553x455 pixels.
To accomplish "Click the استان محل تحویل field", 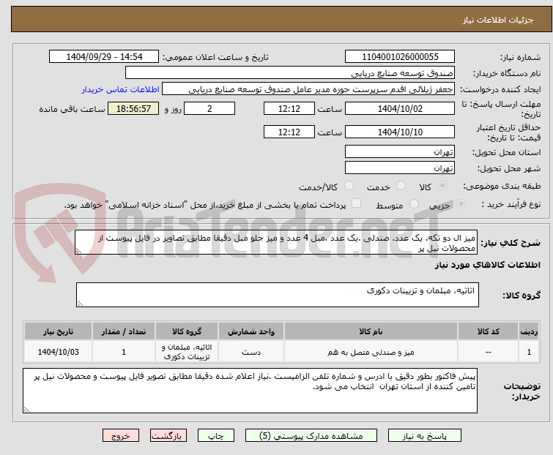I will [x=400, y=151].
